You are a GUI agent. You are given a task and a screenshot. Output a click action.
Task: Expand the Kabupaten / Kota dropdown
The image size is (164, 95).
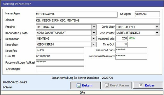tap(94, 33)
